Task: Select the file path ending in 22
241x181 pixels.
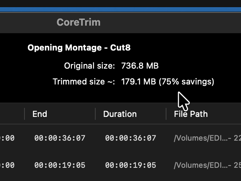Action: click(x=207, y=138)
